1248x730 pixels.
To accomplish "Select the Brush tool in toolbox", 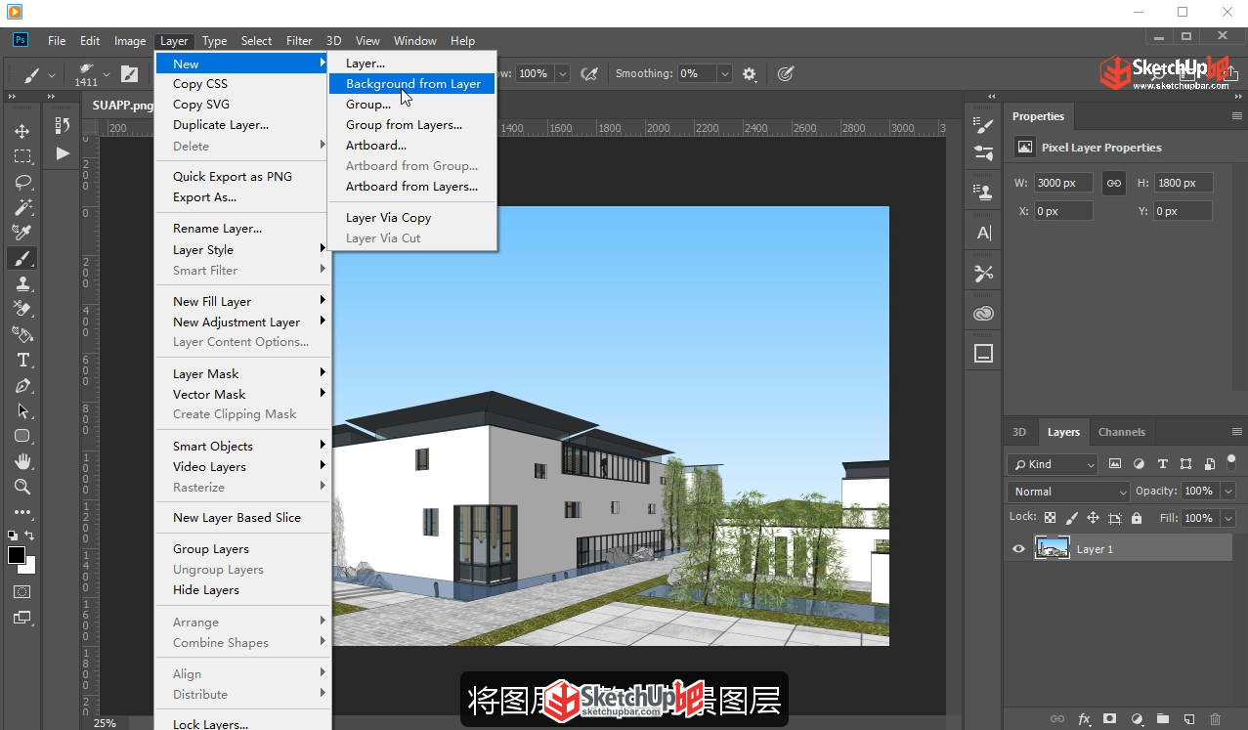I will [x=22, y=258].
